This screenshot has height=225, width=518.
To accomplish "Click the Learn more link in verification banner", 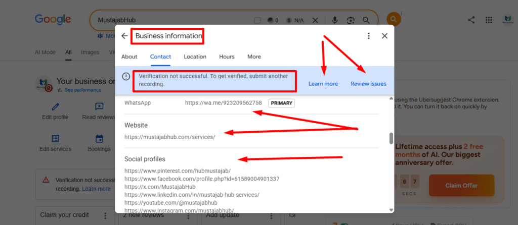I will [x=323, y=84].
